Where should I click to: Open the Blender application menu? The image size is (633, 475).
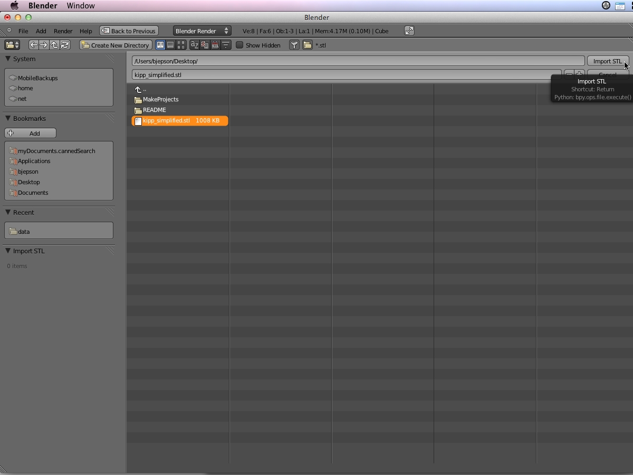coord(43,6)
